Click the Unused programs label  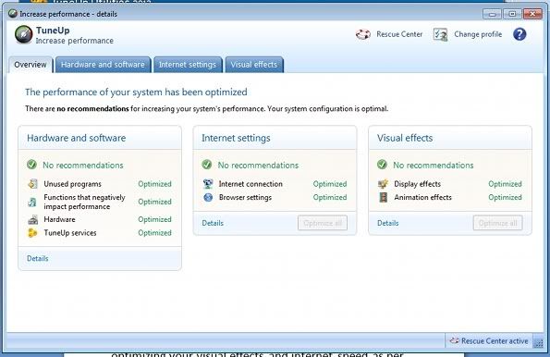(x=73, y=184)
